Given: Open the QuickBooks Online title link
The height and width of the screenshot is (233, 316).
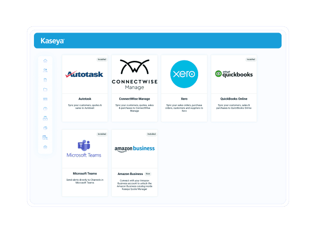Looking at the screenshot, I should pyautogui.click(x=234, y=99).
